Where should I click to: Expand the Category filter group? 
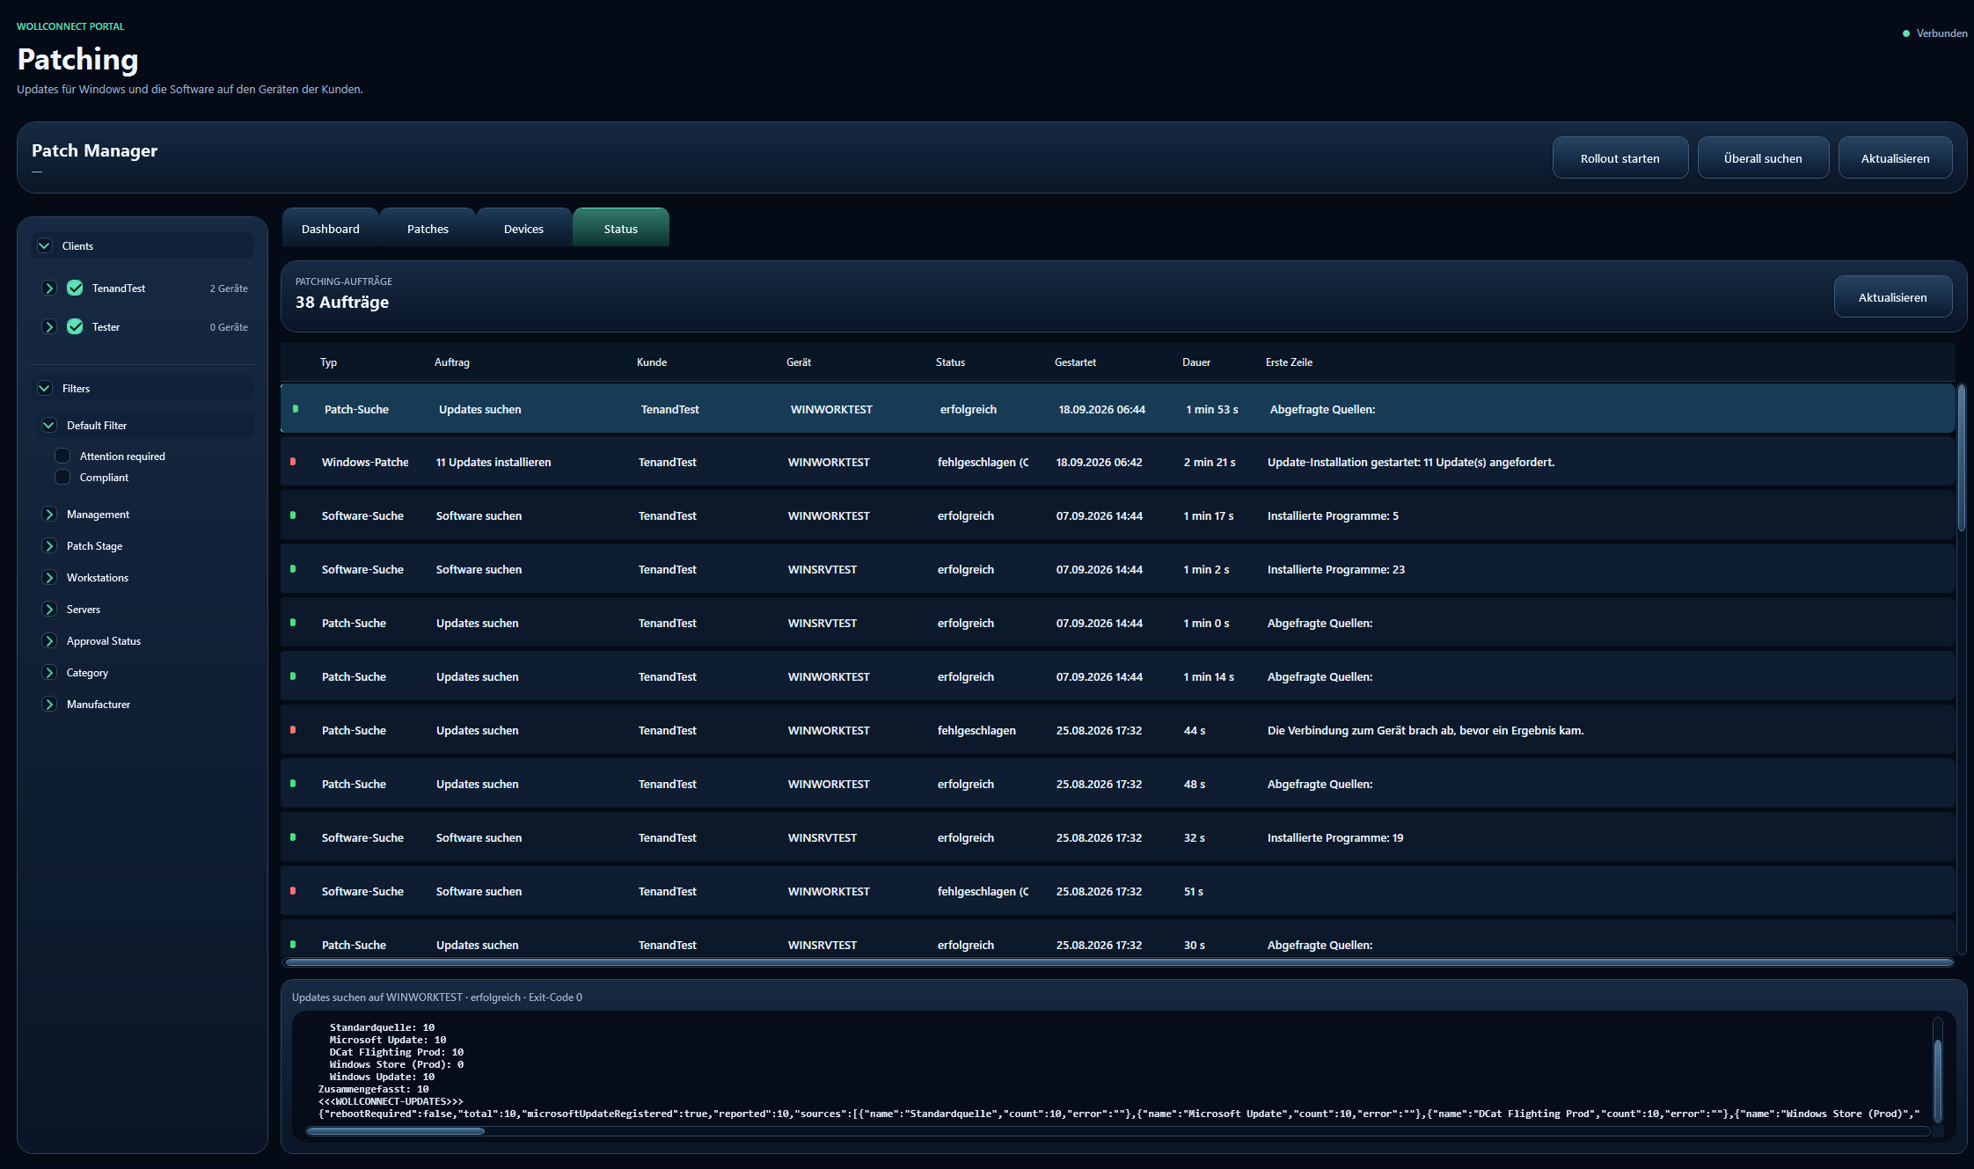49,672
